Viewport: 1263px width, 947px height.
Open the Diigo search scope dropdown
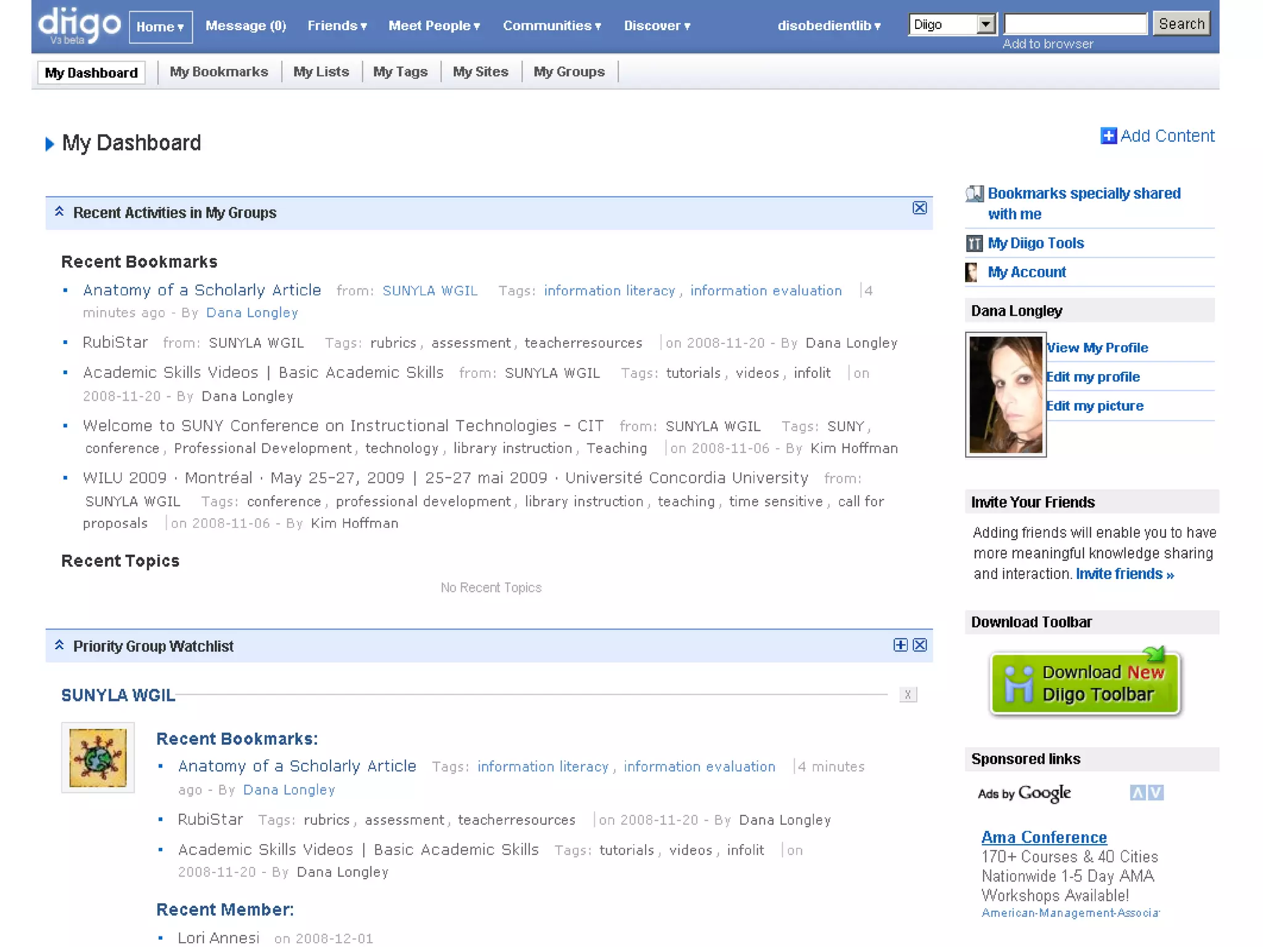985,25
